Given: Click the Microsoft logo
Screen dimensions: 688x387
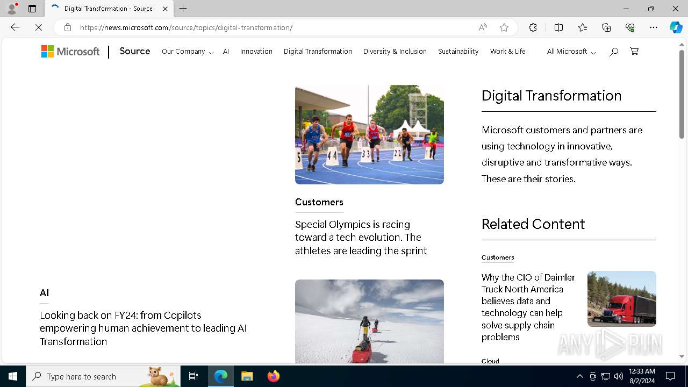Looking at the screenshot, I should click(x=70, y=52).
